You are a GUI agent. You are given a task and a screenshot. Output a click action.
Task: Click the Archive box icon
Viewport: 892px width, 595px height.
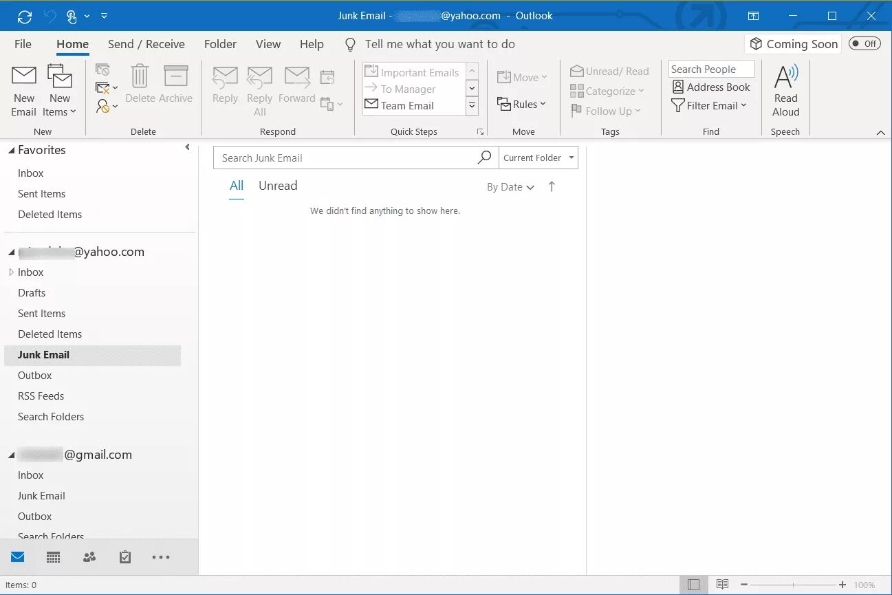click(x=176, y=85)
